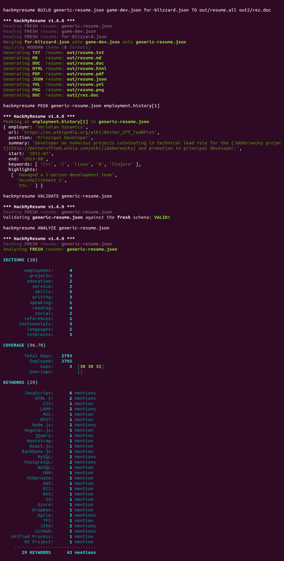Click the 'out2/rez.doc' output path
The width and height of the screenshot is (284, 561).
[83, 95]
